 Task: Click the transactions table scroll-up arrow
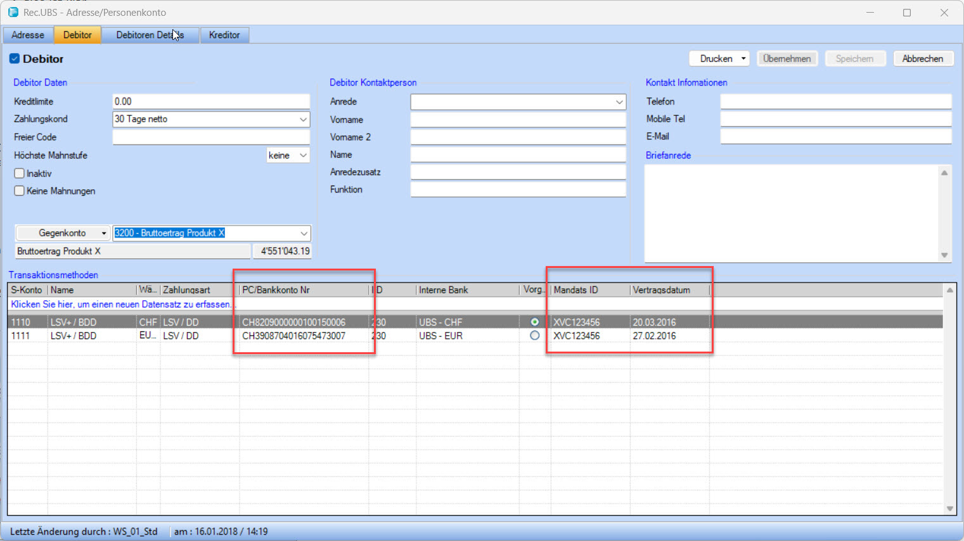949,290
